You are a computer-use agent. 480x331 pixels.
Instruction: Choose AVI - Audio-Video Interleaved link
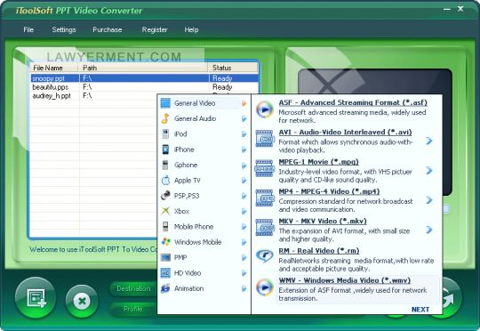pyautogui.click(x=345, y=132)
